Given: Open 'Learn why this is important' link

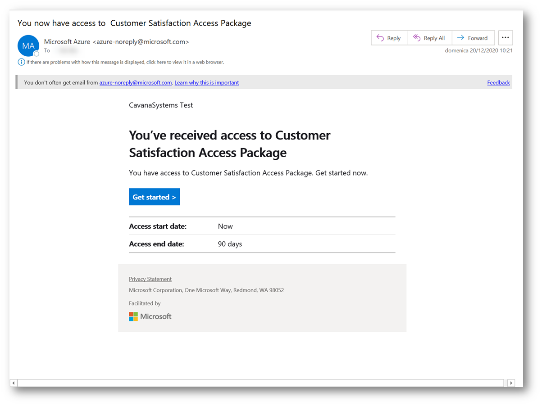Looking at the screenshot, I should (207, 83).
